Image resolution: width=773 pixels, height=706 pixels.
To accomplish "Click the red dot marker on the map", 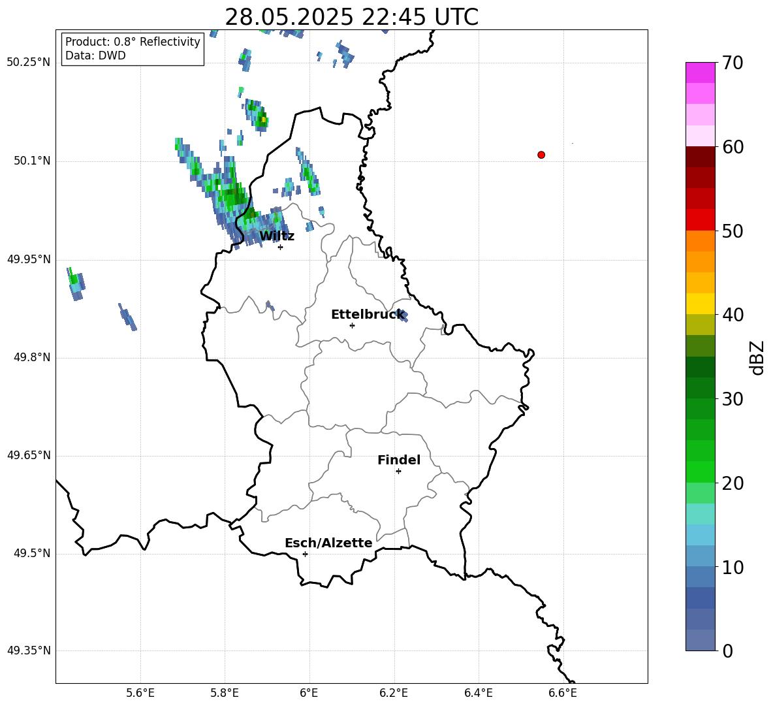I will 541,155.
